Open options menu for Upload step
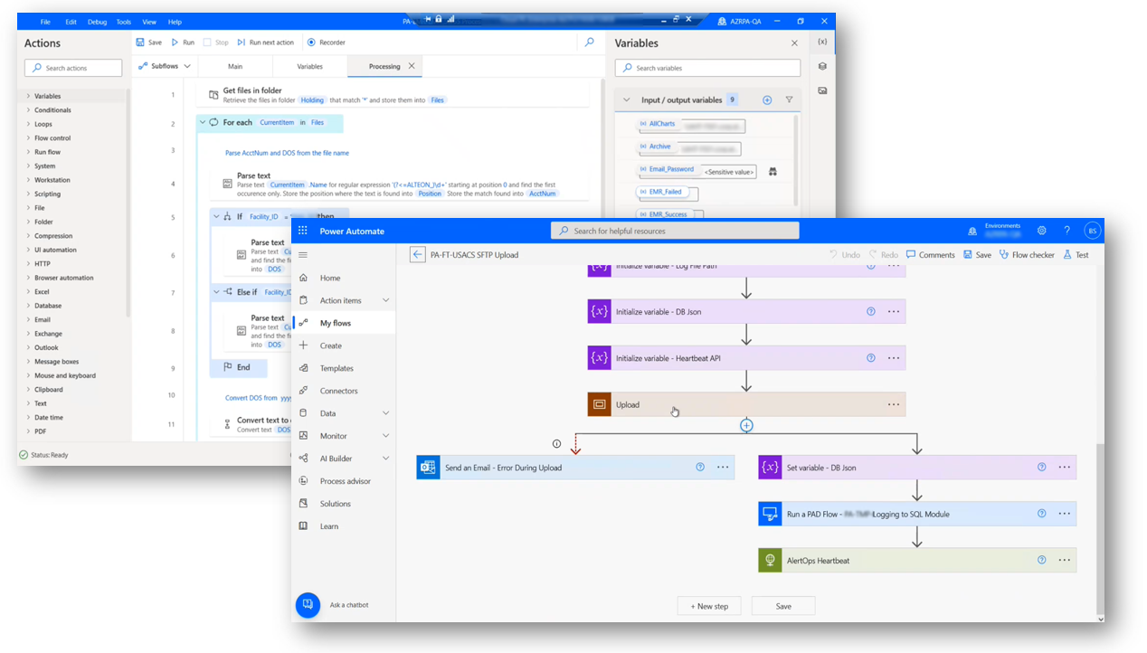 tap(894, 404)
